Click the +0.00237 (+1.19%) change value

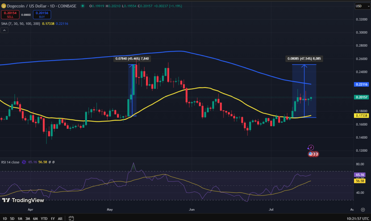[x=168, y=6]
